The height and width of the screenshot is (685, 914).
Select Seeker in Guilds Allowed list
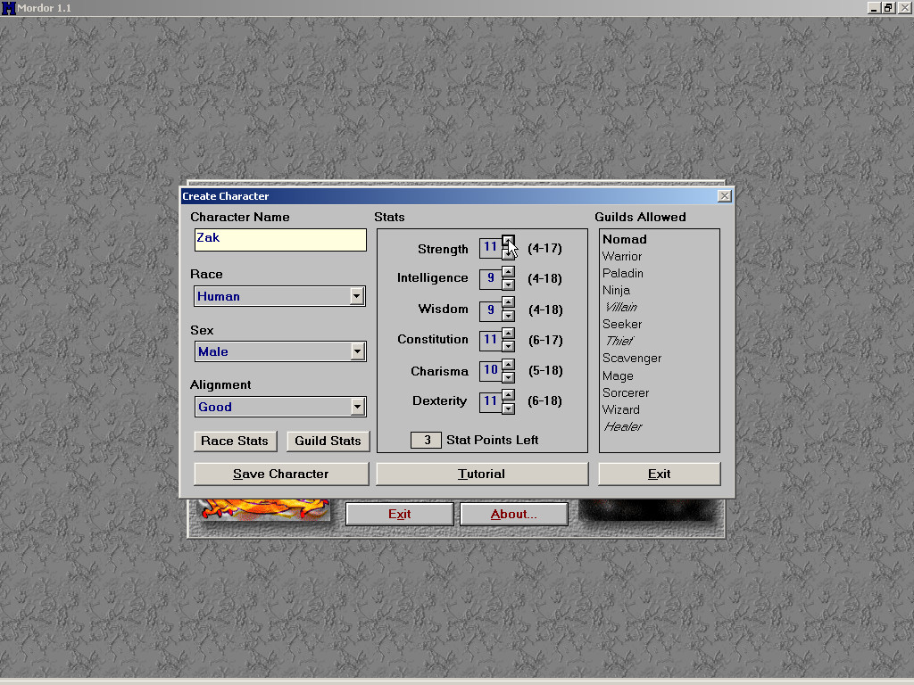coord(622,324)
